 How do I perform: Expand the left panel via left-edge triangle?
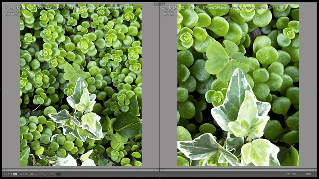click(1, 89)
